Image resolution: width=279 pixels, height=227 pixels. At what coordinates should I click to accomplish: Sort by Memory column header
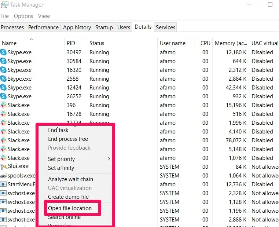[231, 43]
